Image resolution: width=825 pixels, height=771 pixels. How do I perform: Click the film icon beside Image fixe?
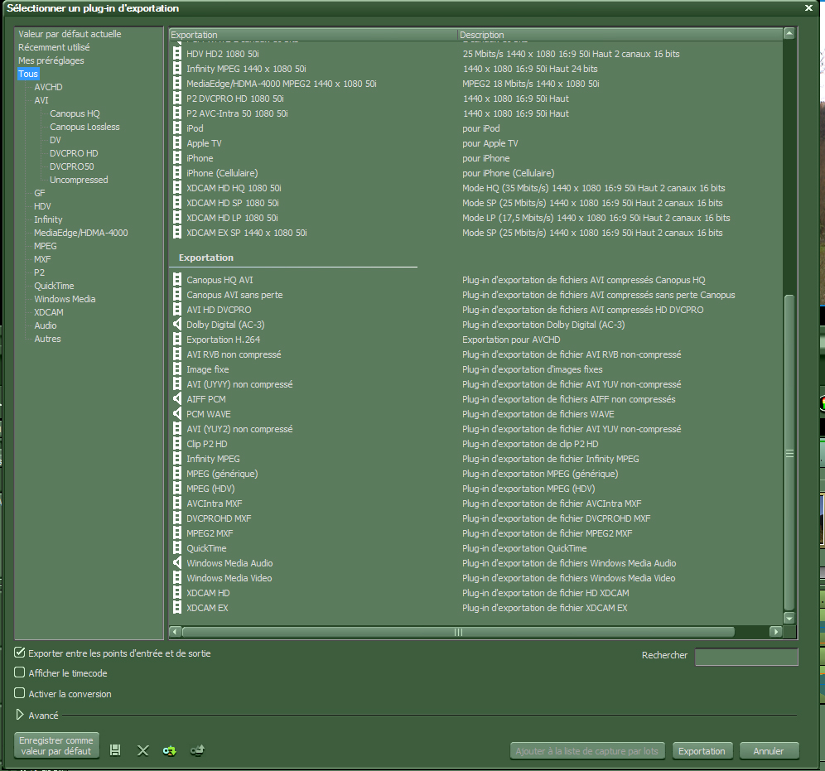177,369
